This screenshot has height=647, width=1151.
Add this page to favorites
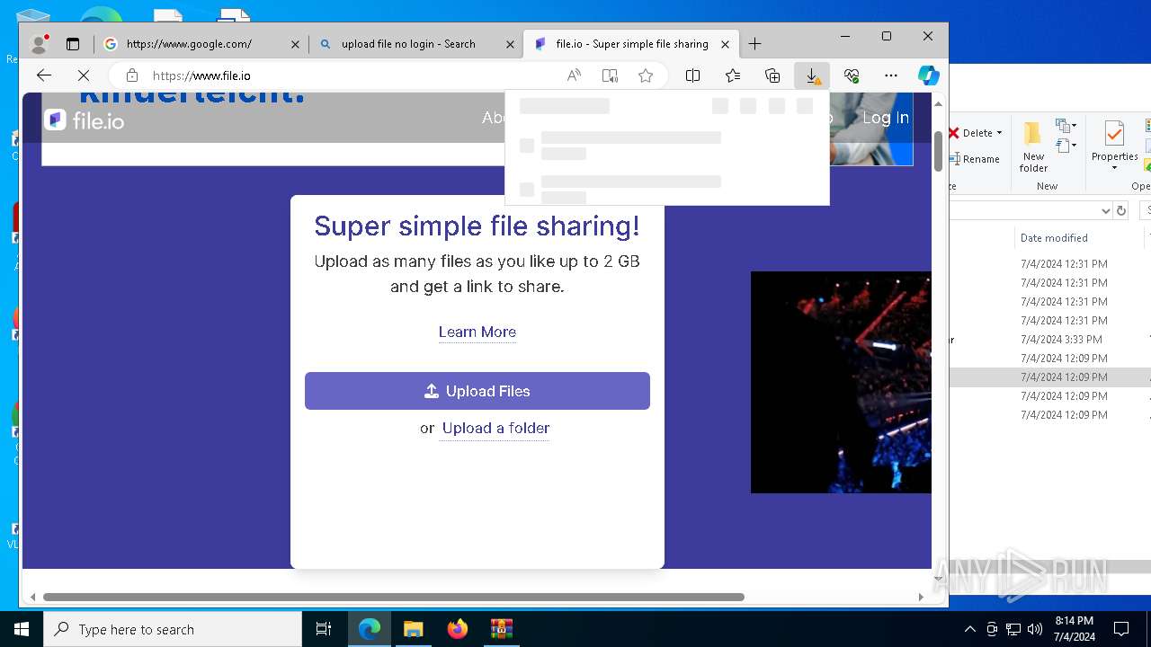646,75
